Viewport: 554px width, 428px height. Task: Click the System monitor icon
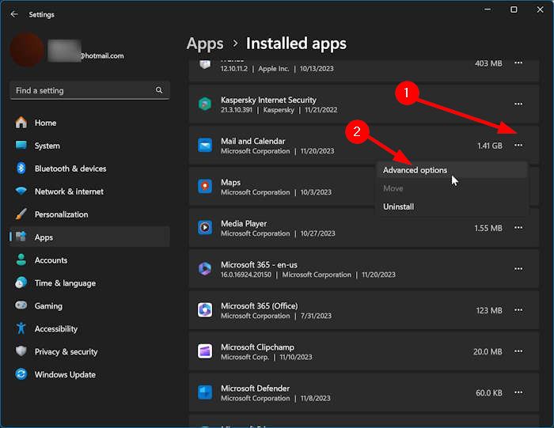[x=21, y=145]
